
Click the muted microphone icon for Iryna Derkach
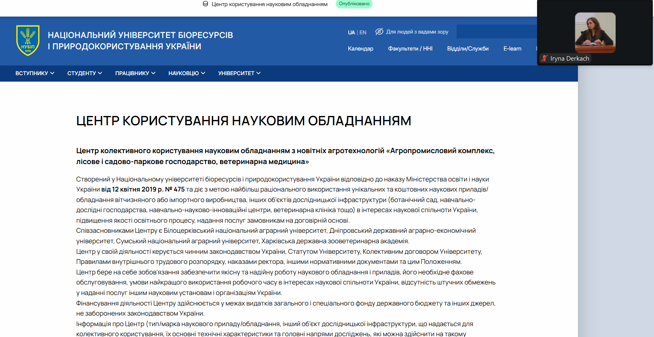click(544, 58)
